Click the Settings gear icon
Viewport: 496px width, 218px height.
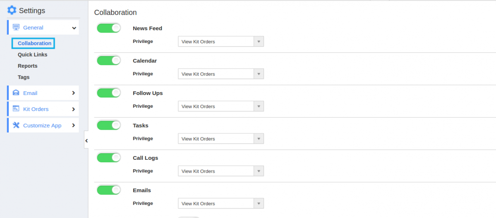tap(12, 10)
